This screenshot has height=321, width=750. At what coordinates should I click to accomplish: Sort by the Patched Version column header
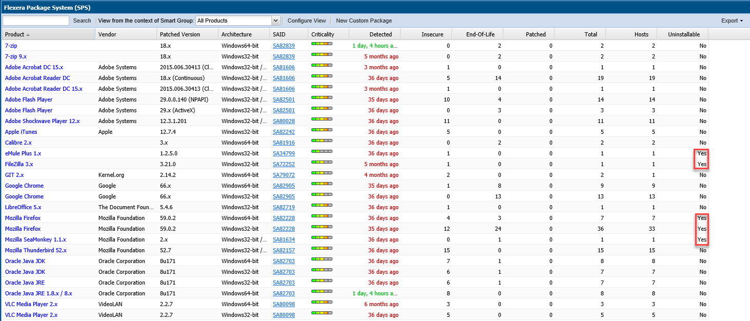(188, 34)
